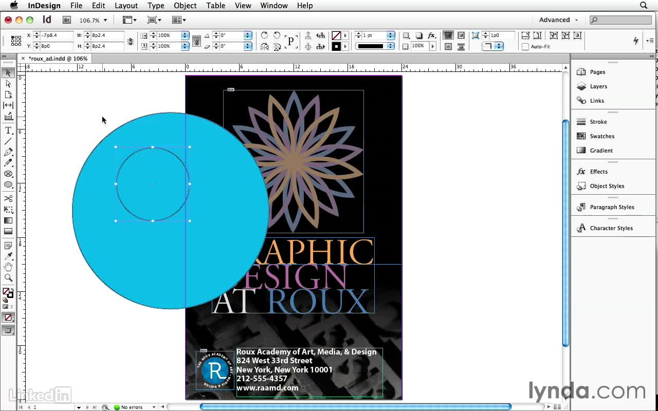
Task: Select the Zoom tool
Action: tap(8, 278)
